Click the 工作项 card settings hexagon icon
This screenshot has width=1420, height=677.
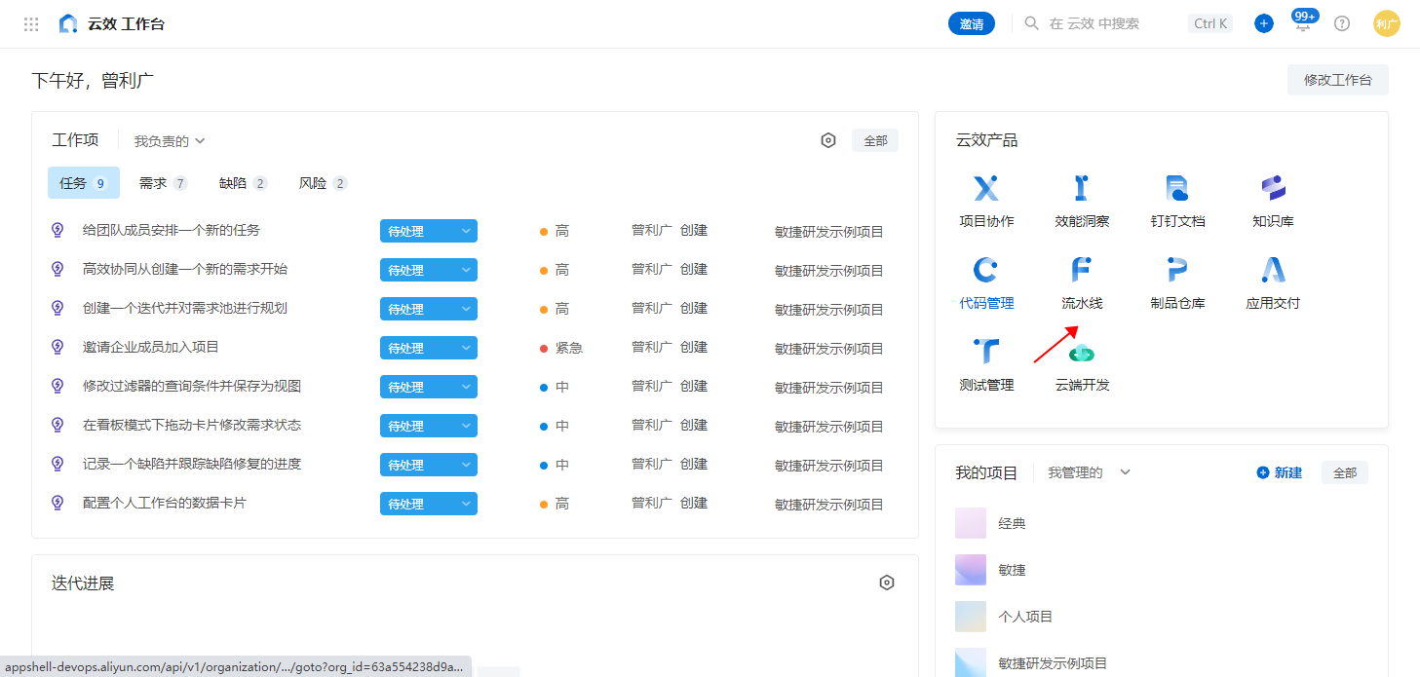828,140
